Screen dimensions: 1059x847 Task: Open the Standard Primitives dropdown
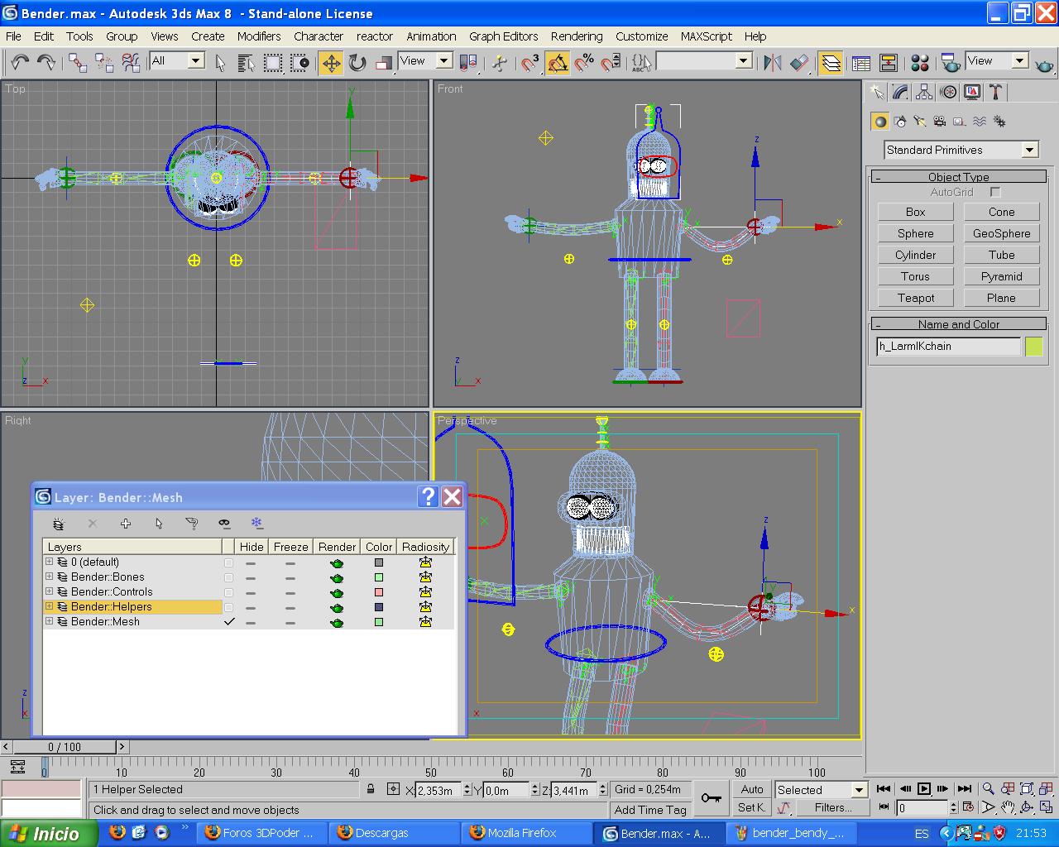point(1028,150)
